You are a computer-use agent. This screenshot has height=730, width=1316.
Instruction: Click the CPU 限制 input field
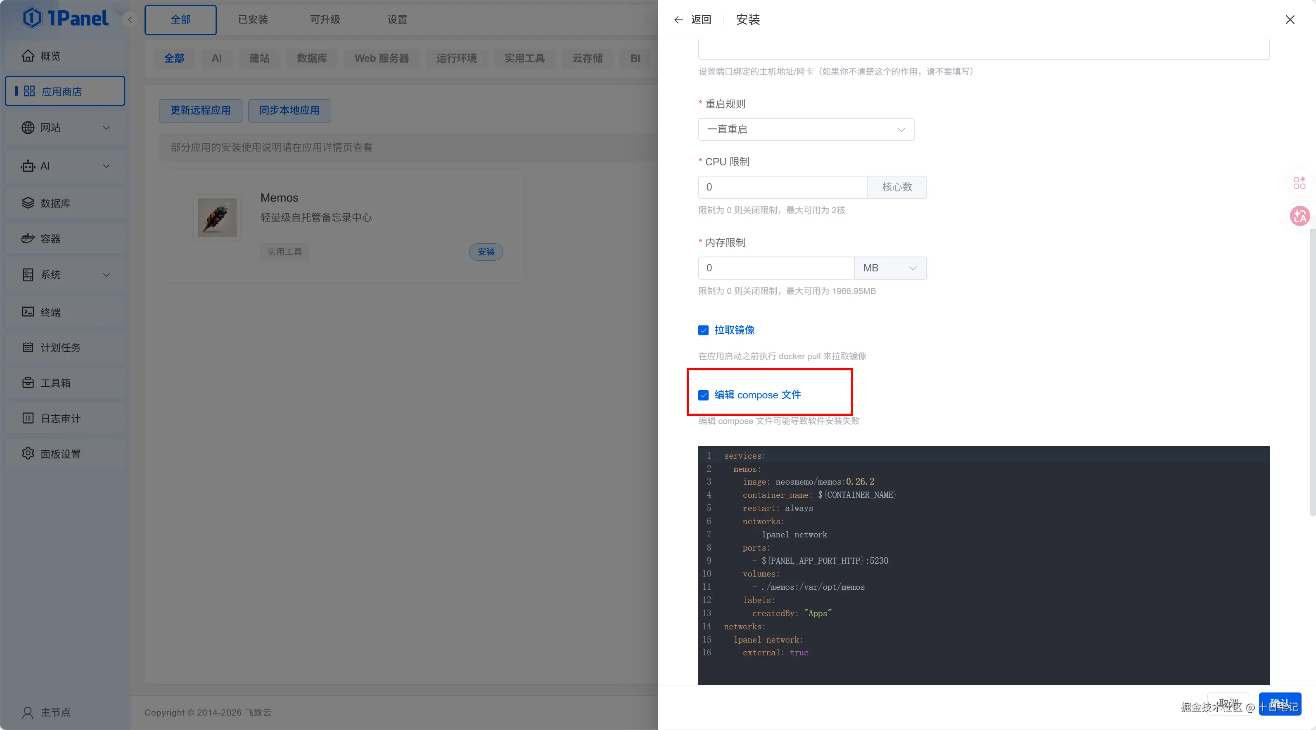pyautogui.click(x=782, y=187)
